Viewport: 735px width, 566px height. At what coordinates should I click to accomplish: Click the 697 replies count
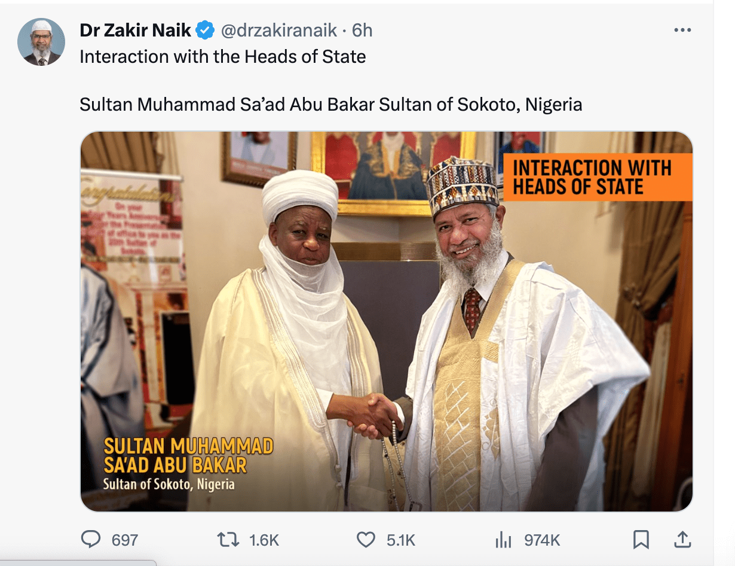click(x=125, y=540)
